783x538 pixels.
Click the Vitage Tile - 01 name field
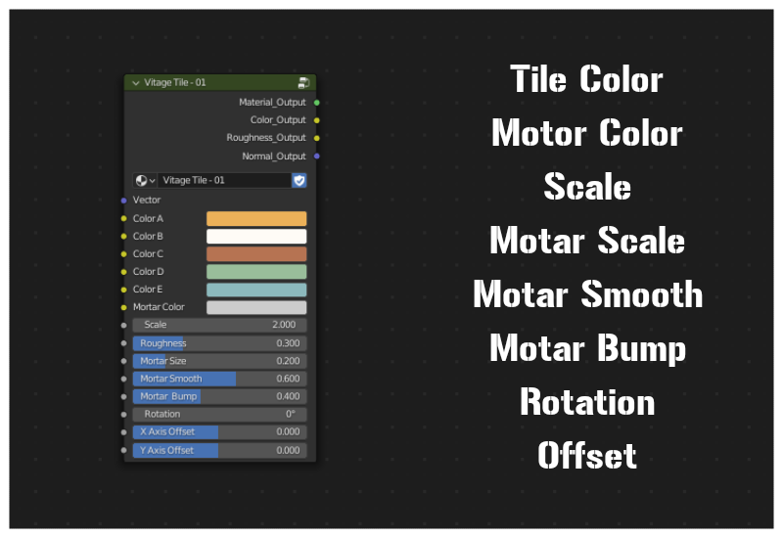225,180
